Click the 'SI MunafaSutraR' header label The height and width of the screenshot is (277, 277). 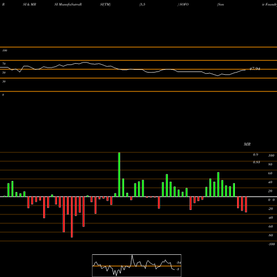point(68,4)
